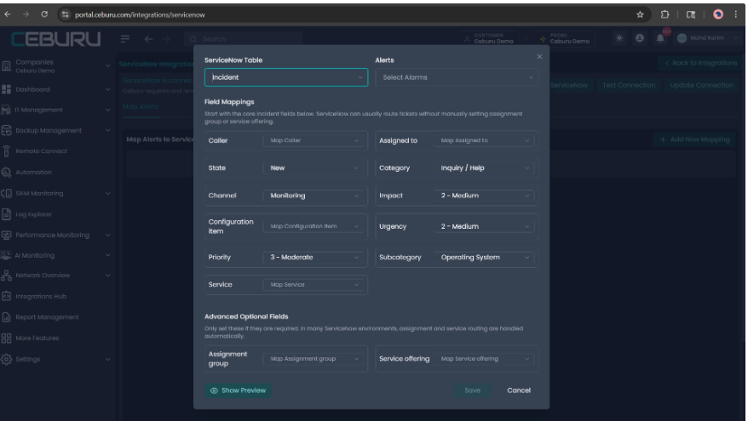Open notifications bell icon
The height and width of the screenshot is (421, 748).
click(x=660, y=38)
